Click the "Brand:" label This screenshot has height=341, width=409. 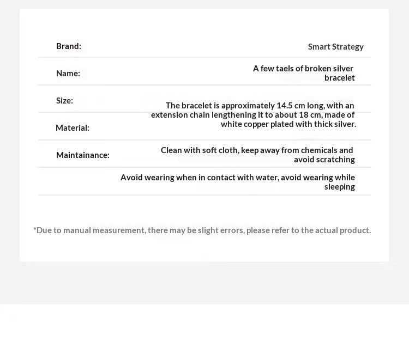coord(69,46)
